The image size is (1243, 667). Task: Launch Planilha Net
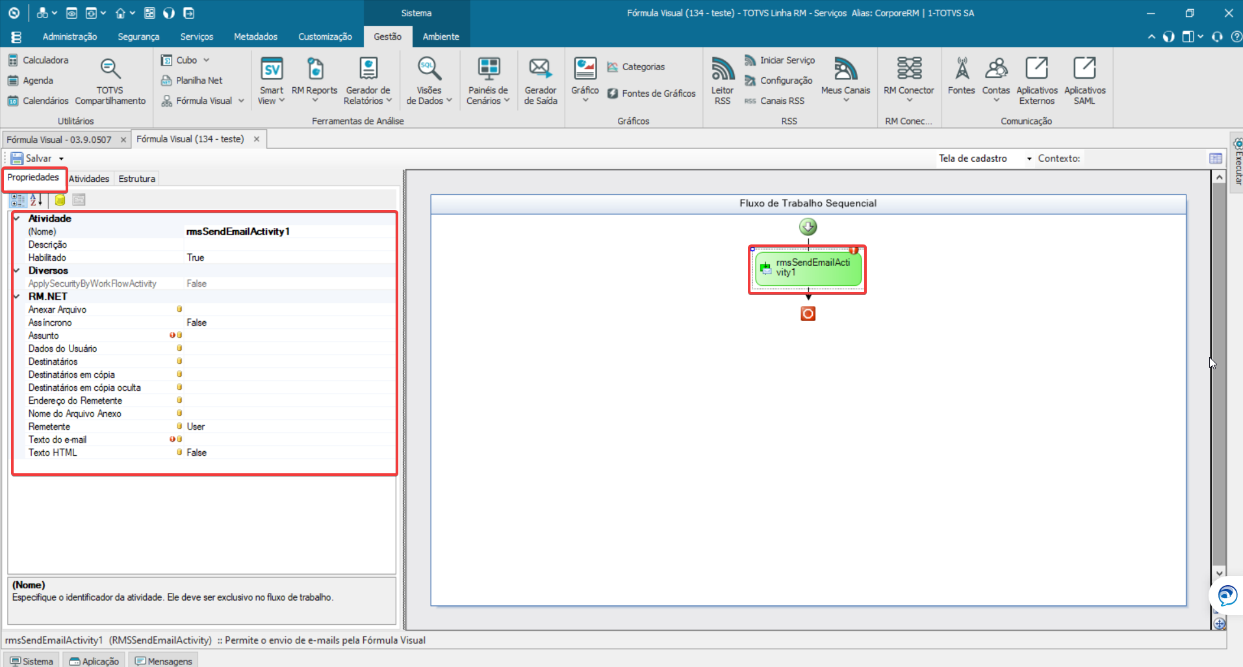[192, 81]
